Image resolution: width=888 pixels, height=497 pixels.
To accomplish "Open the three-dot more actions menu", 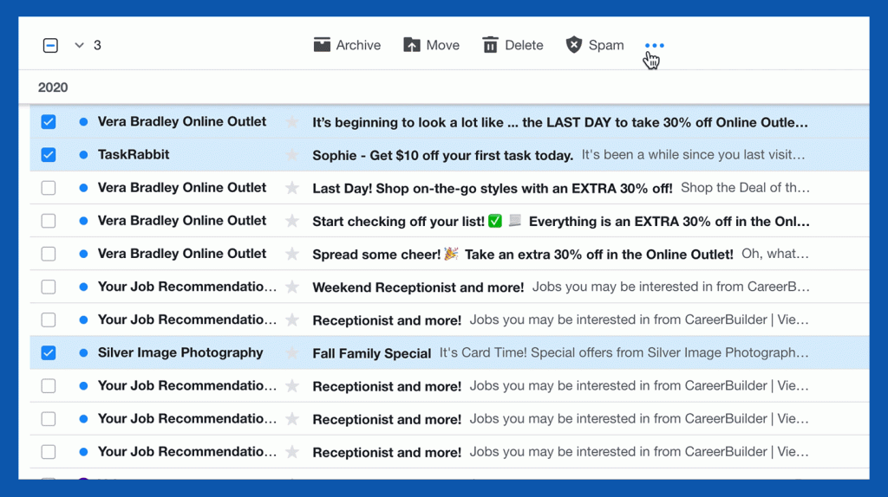I will point(655,45).
